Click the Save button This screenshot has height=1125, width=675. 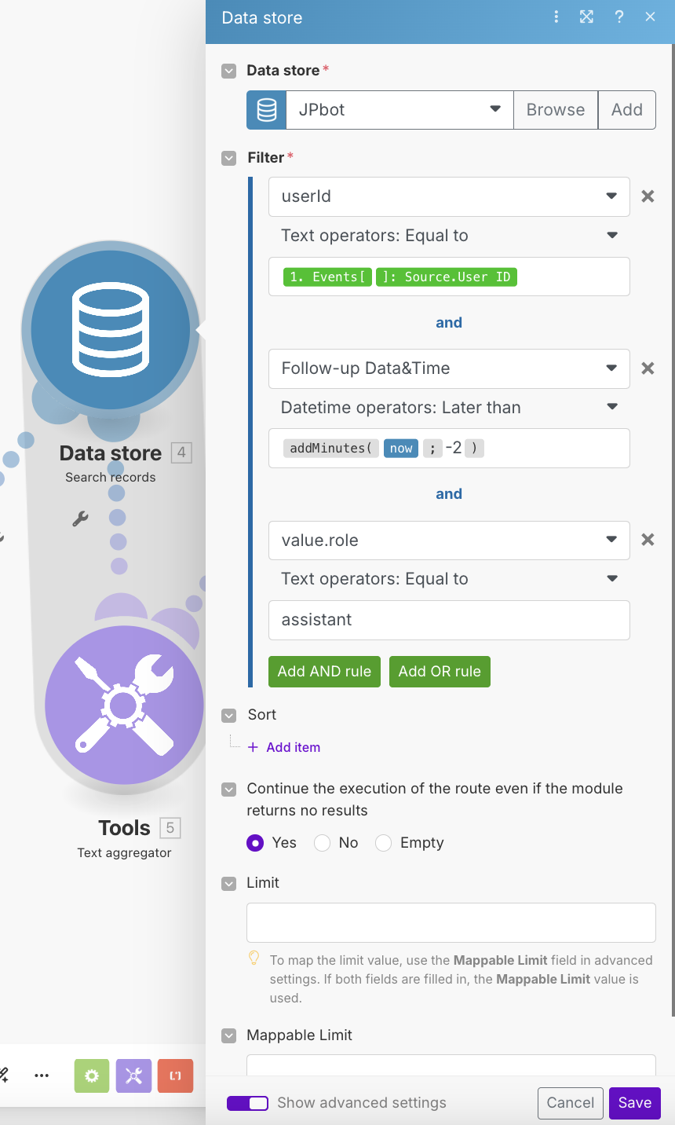point(634,1103)
